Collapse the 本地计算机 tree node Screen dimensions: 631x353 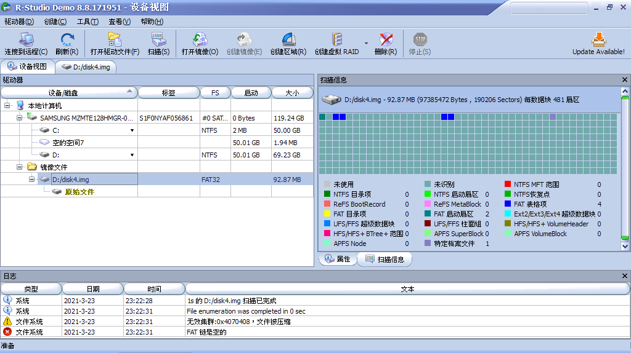(x=7, y=106)
